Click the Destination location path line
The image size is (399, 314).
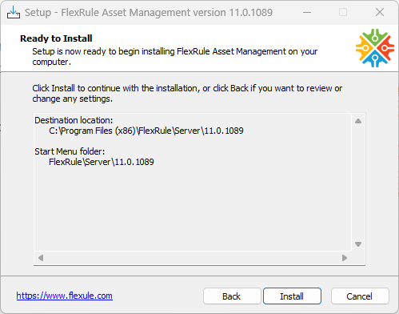tap(146, 131)
